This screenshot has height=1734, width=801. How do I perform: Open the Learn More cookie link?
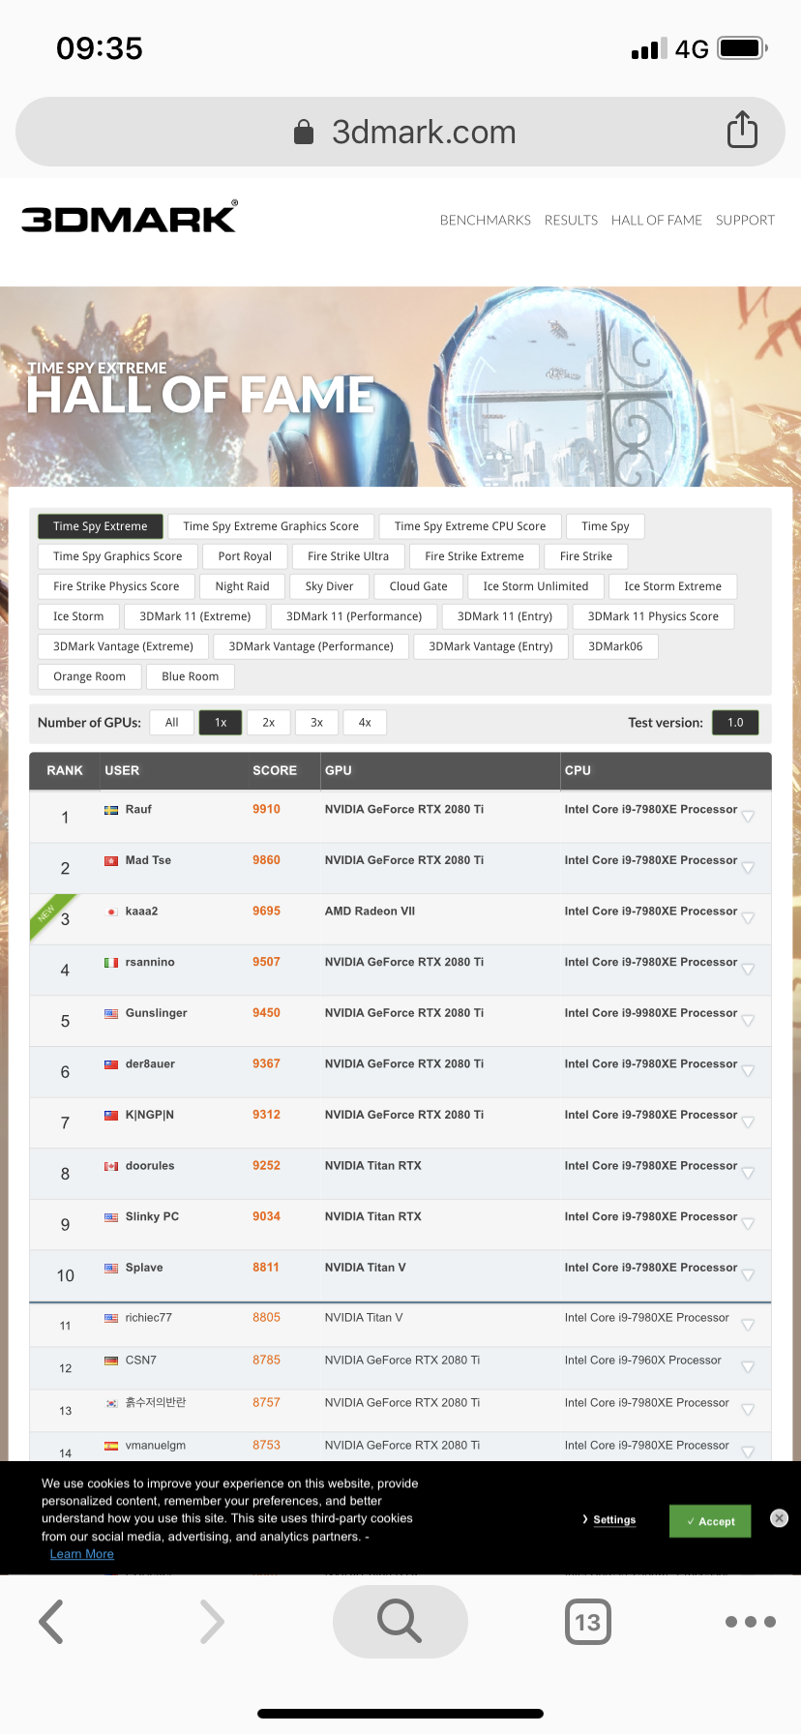point(82,1554)
